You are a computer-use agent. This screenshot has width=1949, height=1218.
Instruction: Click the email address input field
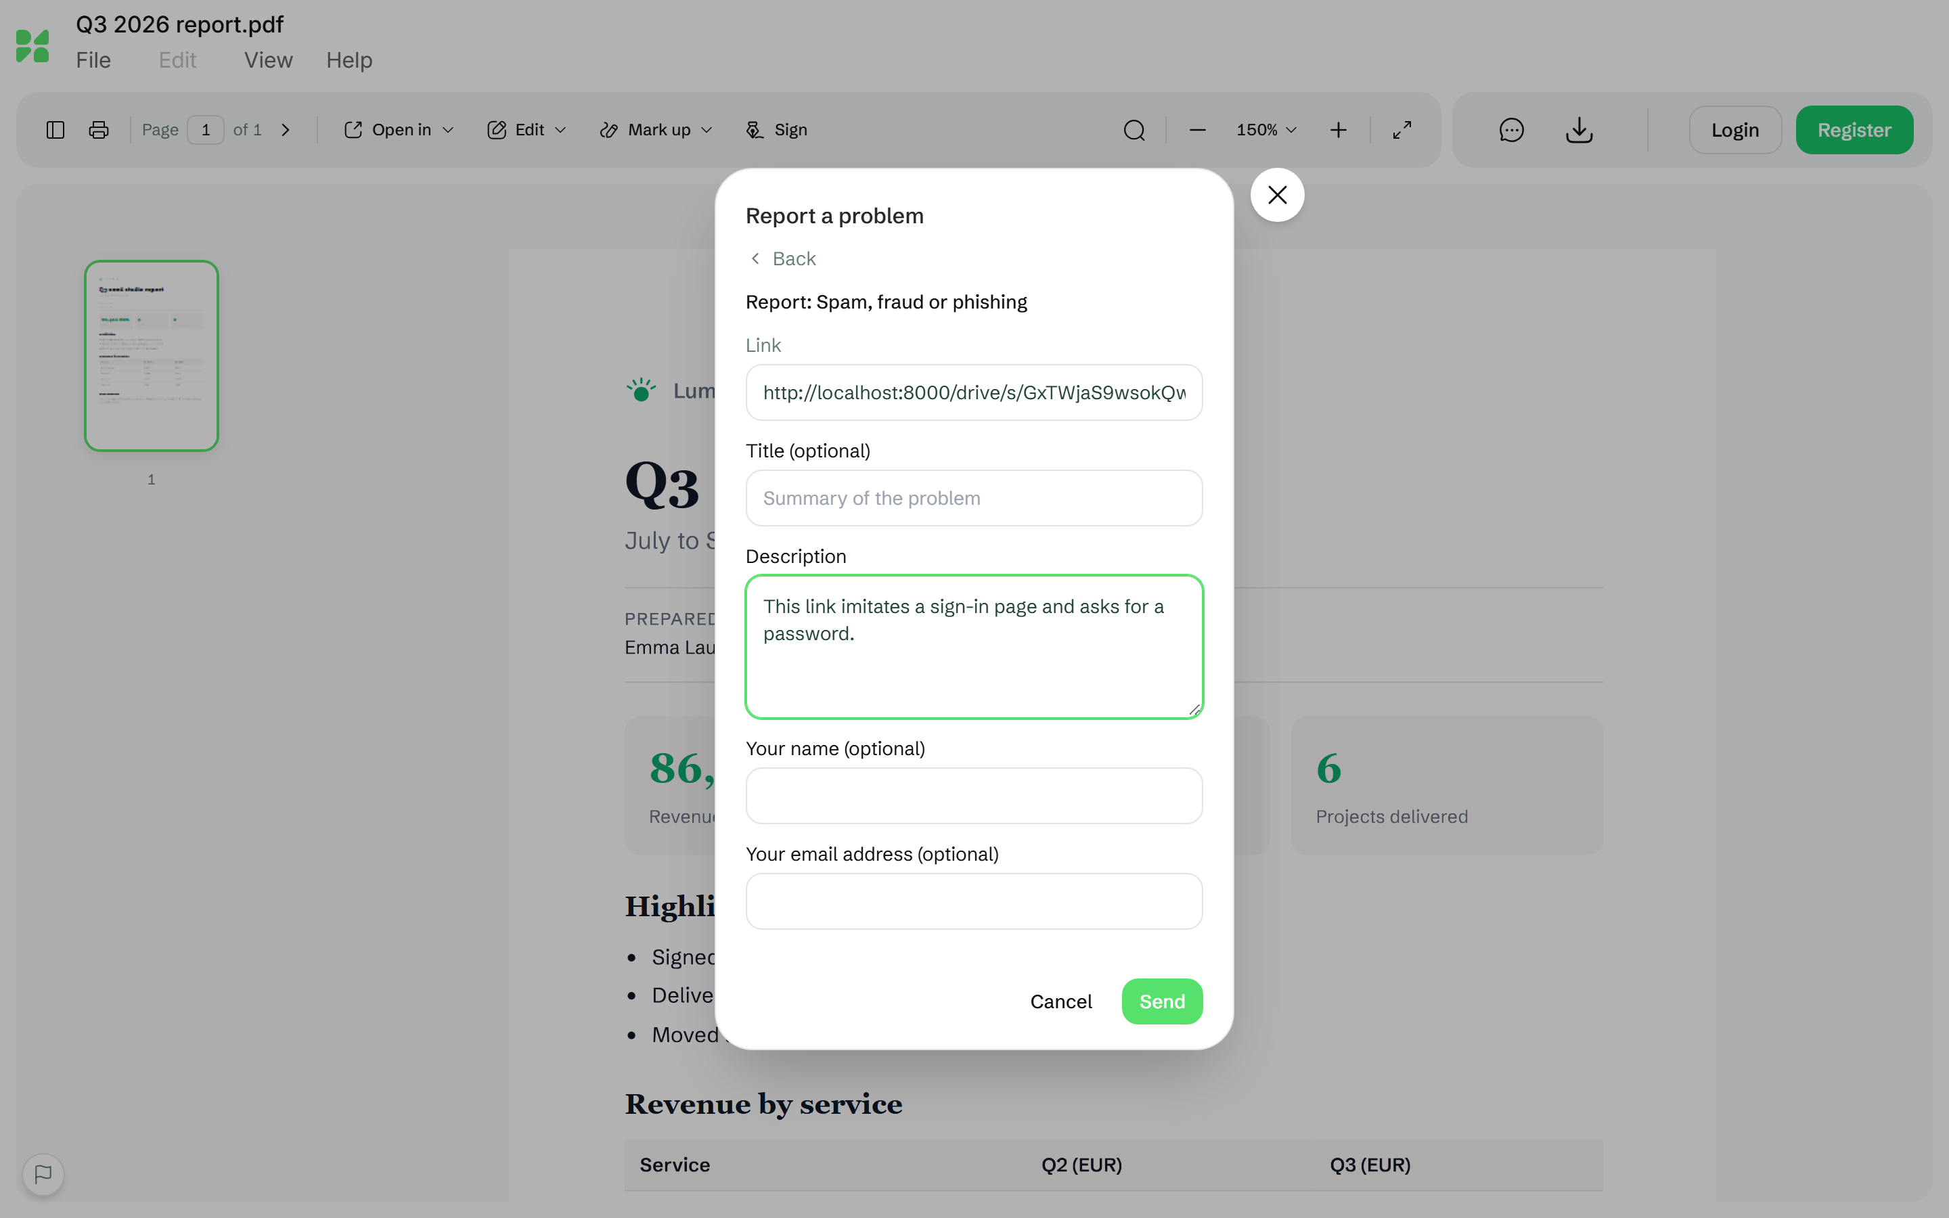pyautogui.click(x=974, y=901)
